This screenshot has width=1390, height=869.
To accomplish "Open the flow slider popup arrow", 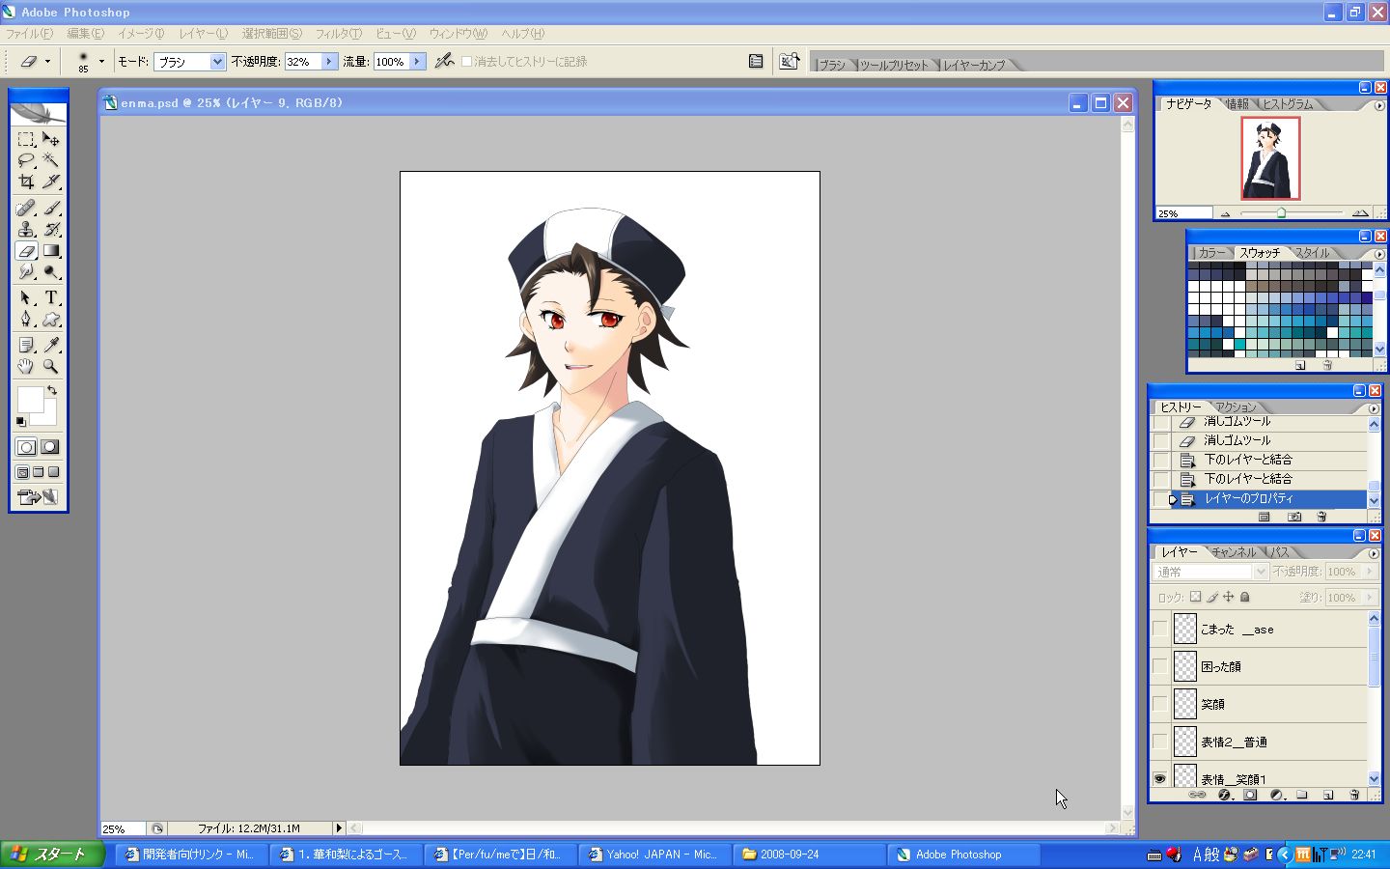I will [417, 62].
